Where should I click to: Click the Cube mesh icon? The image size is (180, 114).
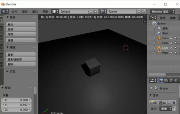(x=159, y=43)
